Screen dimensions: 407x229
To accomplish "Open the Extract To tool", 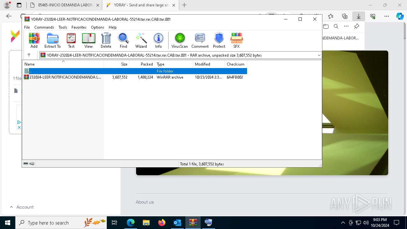I will [x=52, y=40].
